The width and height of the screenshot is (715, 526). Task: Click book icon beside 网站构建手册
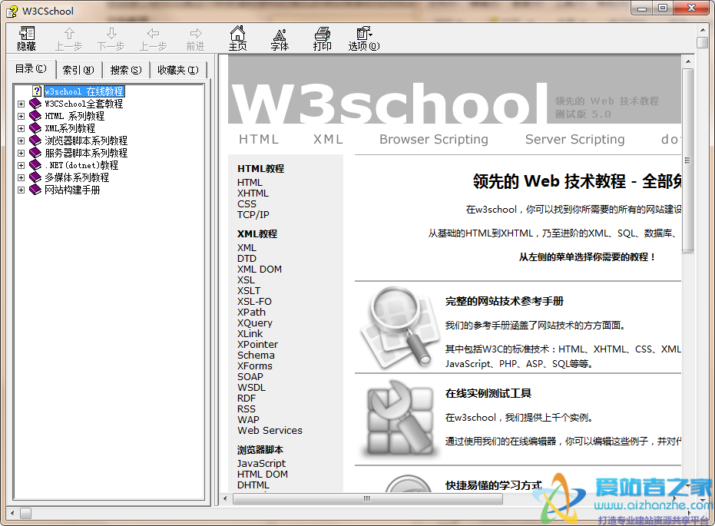click(35, 190)
